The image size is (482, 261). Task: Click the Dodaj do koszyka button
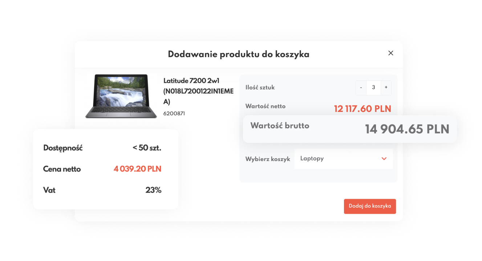click(x=370, y=206)
